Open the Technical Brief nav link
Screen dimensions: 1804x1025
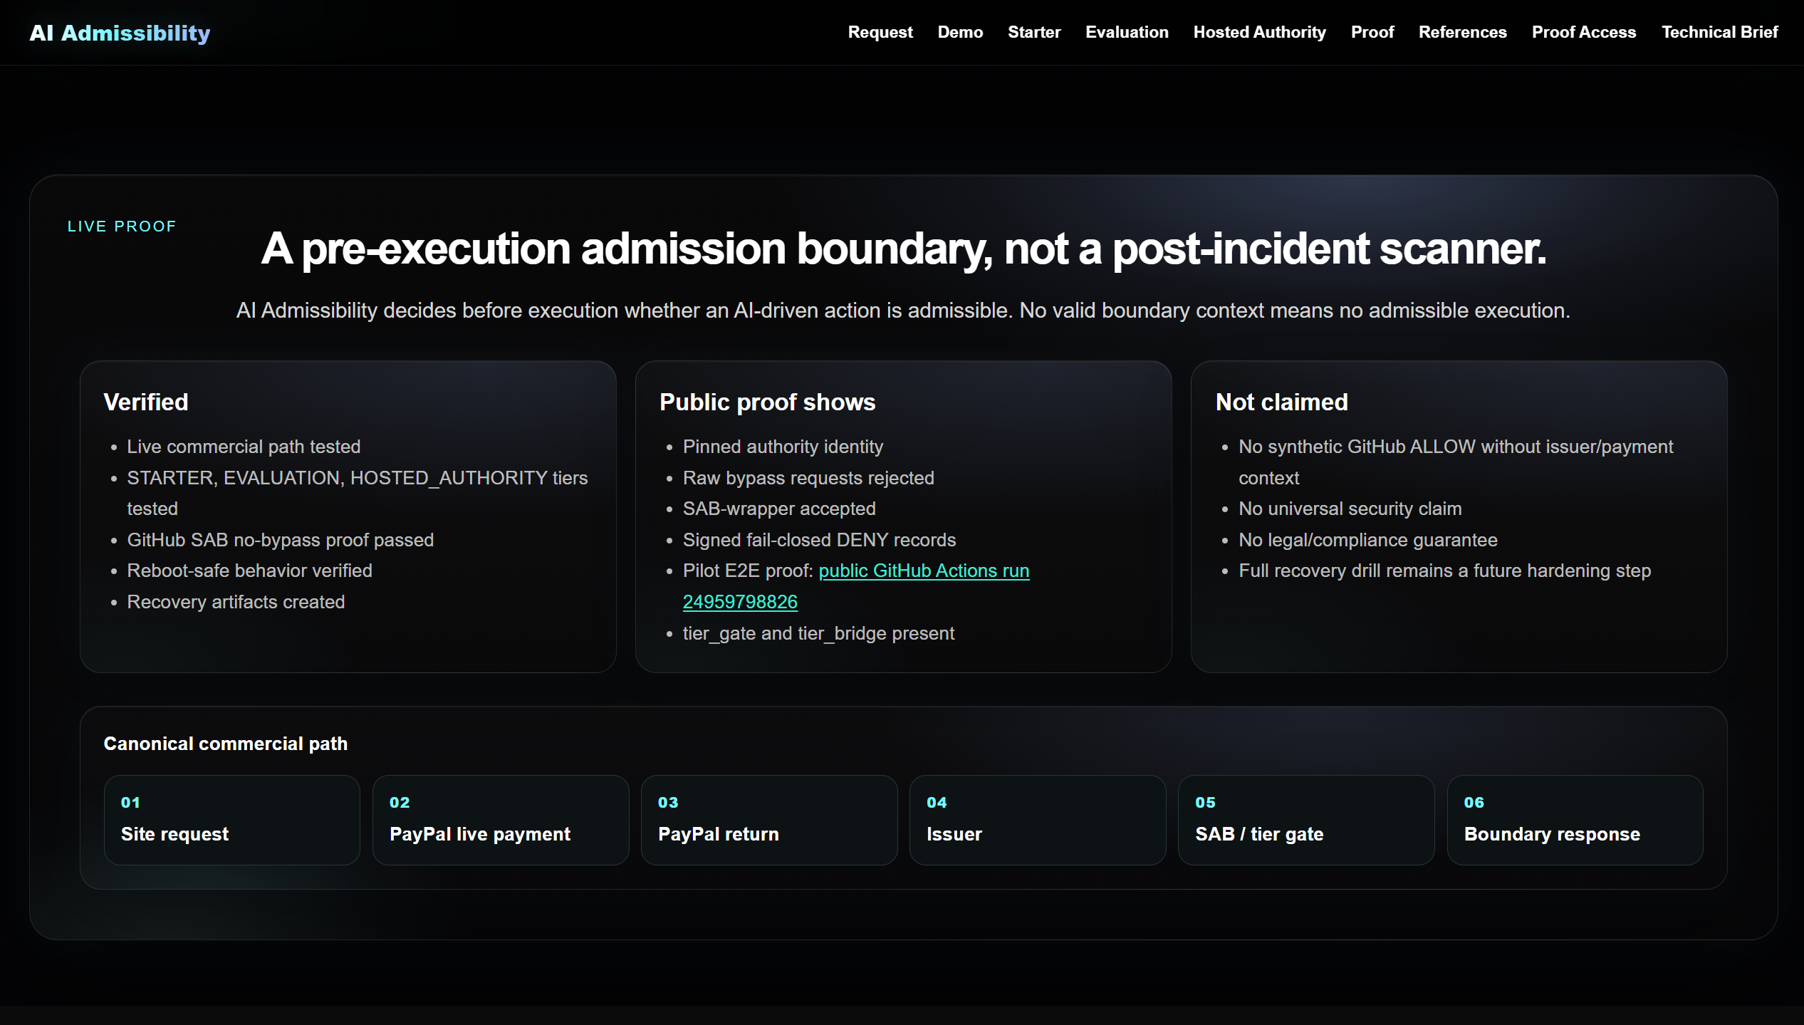coord(1719,32)
